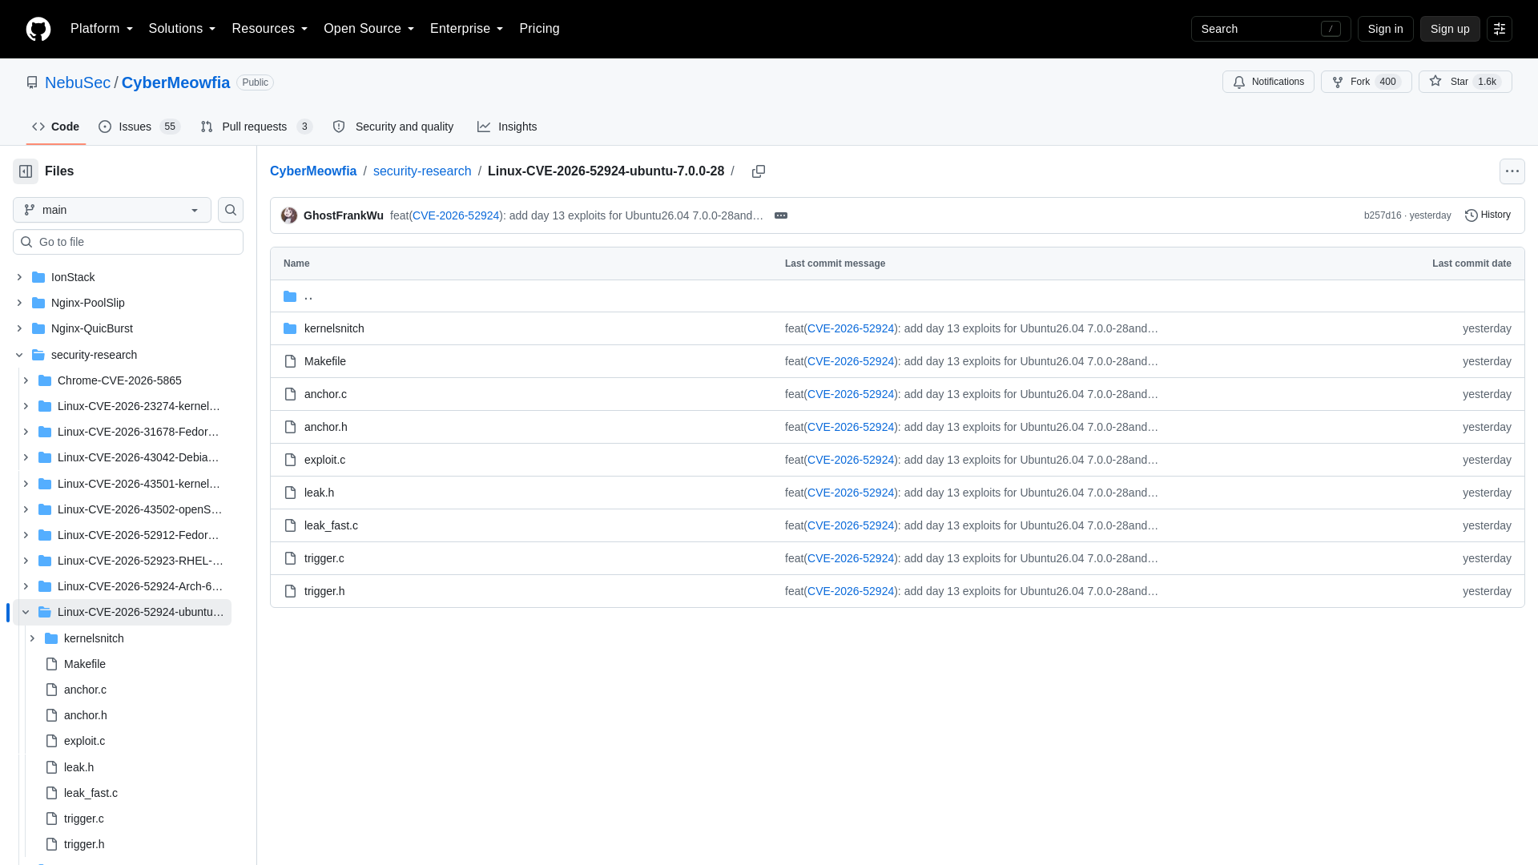1538x865 pixels.
Task: Open the Platform menu
Action: tap(102, 29)
